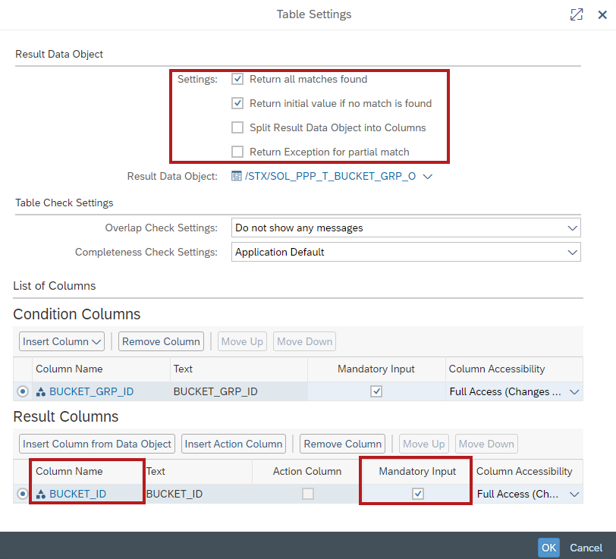Close the Table Settings dialog
The width and height of the screenshot is (616, 559).
point(602,14)
